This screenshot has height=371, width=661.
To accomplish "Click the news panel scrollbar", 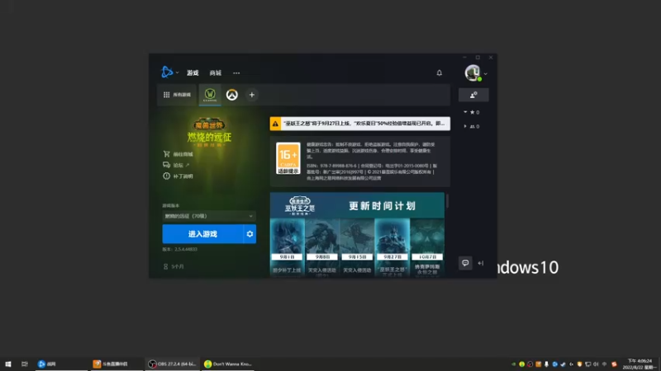I will (447, 201).
